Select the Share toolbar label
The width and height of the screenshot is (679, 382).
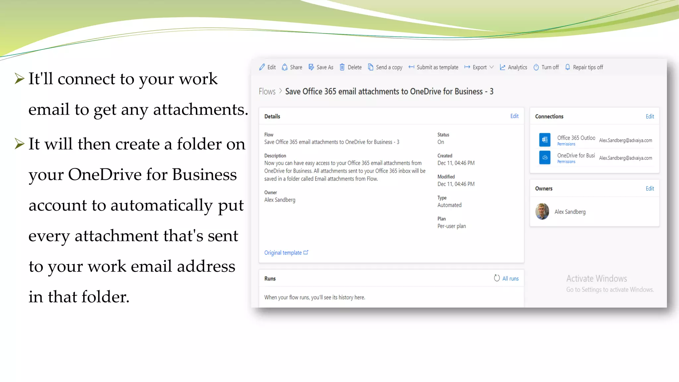tap(296, 67)
